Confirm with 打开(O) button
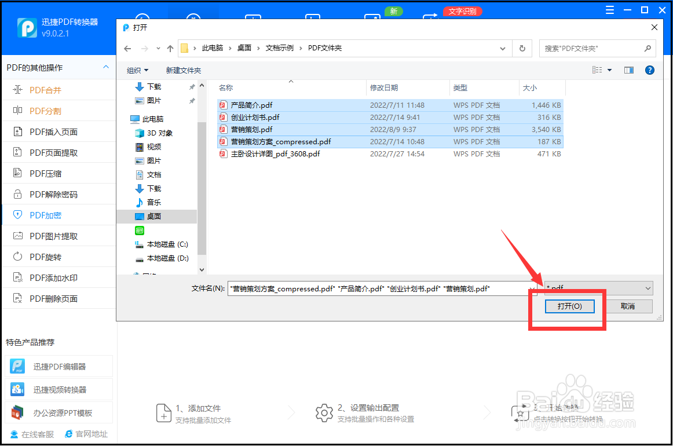This screenshot has width=673, height=446. (569, 306)
